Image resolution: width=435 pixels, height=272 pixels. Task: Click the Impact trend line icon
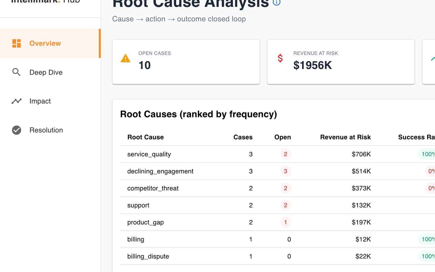[x=16, y=101]
